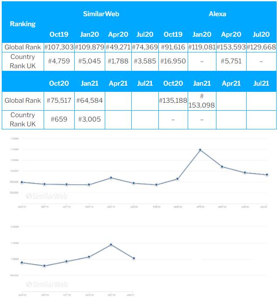
Task: Click the Ranking header cell
Action: [23, 24]
